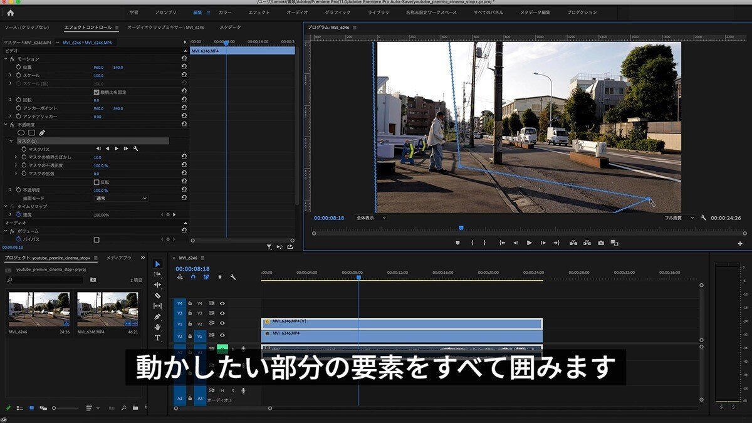Toggle the Bypass checkbox
This screenshot has width=752, height=423.
[97, 239]
